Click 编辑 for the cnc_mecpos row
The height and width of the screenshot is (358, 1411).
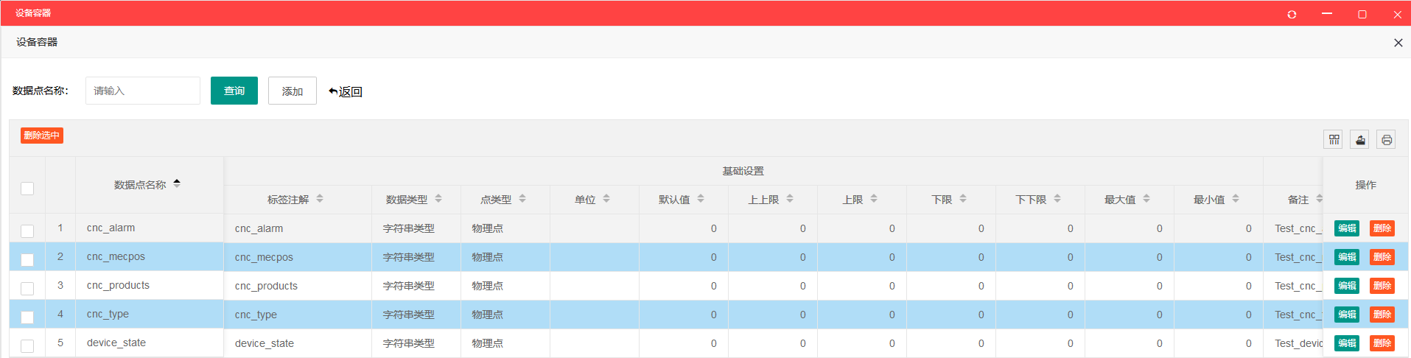coord(1347,257)
